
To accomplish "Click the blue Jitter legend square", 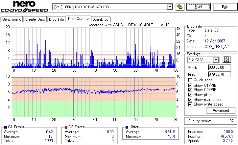I will click(127, 127).
